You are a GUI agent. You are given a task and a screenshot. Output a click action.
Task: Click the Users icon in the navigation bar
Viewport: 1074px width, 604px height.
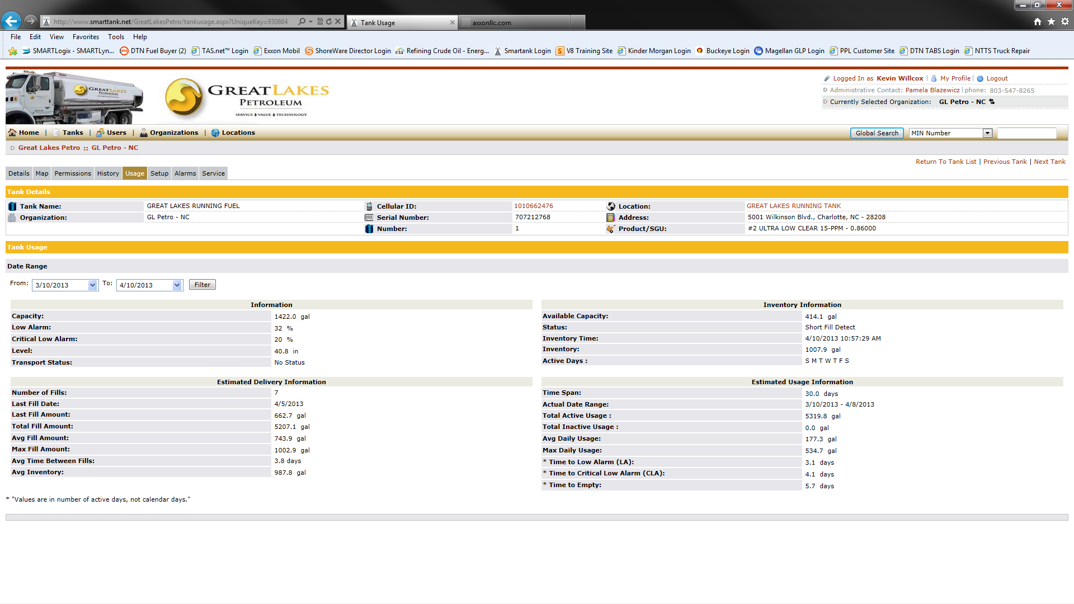click(x=100, y=133)
